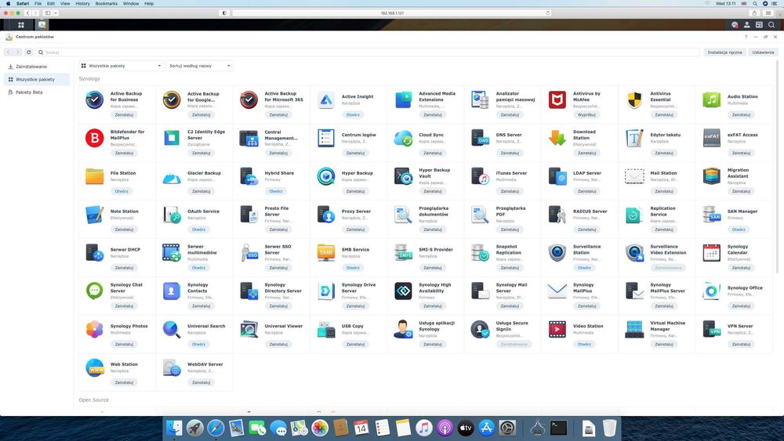Click the Package Center back arrow
This screenshot has height=441, width=784.
pyautogui.click(x=9, y=52)
